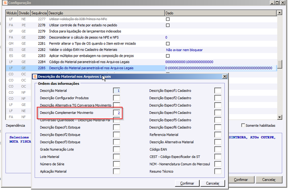Select row 2285 Descrição do Material parametrizável
288x191 pixels.
[x=141, y=68]
